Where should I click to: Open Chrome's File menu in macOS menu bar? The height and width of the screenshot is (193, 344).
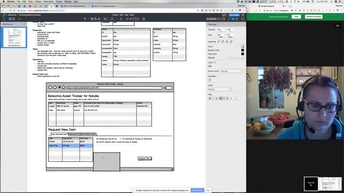tap(19, 1)
